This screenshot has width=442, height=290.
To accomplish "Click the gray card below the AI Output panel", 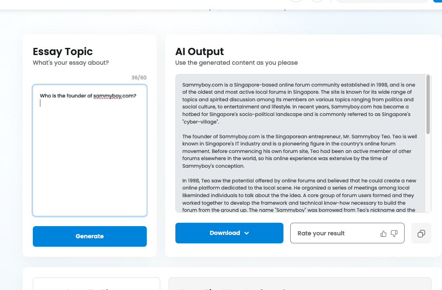I will pyautogui.click(x=300, y=284).
